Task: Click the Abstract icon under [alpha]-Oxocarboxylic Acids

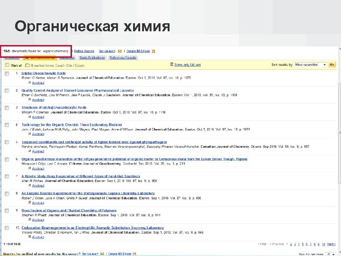Action: click(x=30, y=82)
